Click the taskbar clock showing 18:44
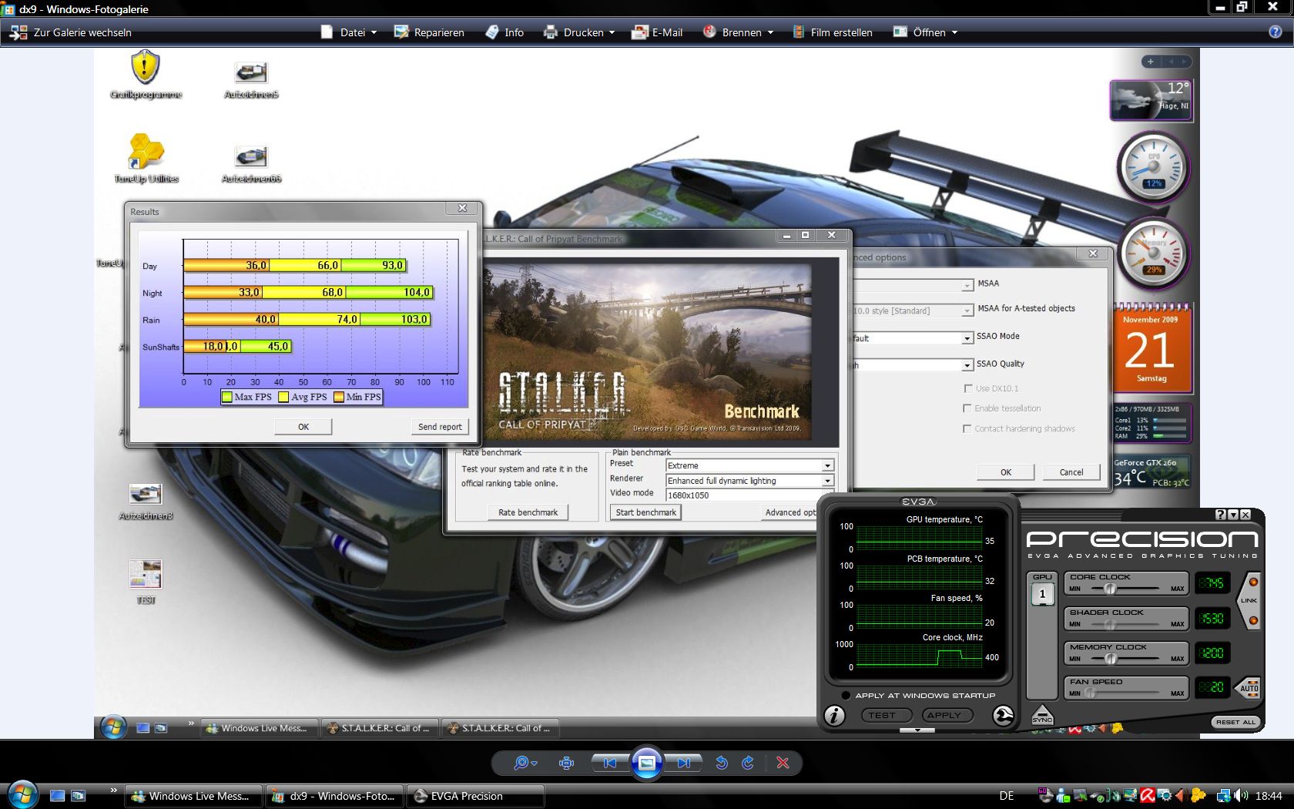The image size is (1294, 809). click(x=1269, y=796)
